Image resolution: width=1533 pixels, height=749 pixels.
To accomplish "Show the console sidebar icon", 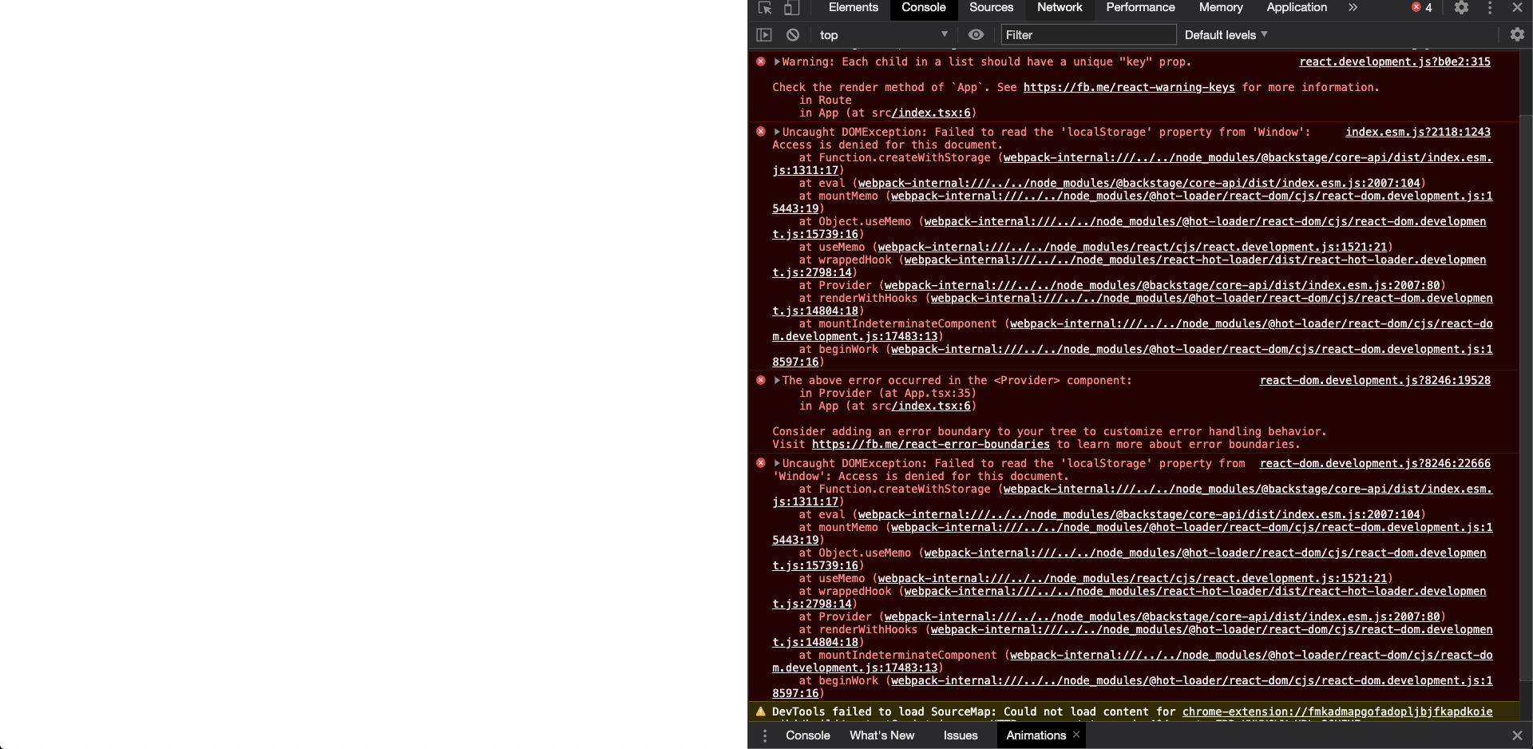I will (764, 34).
